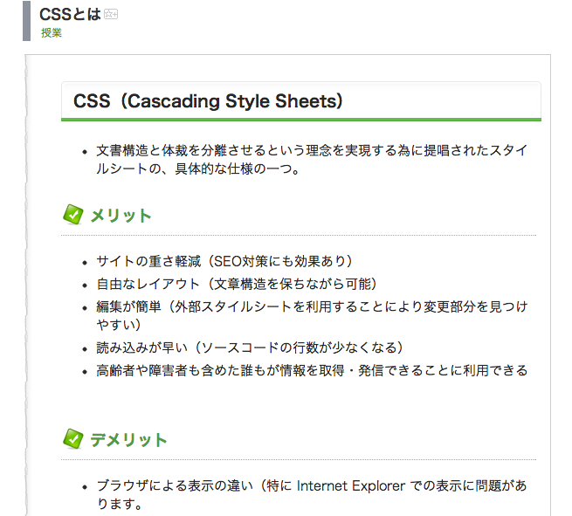Image resolution: width=572 pixels, height=516 pixels.
Task: Click the dotted divider under メリット heading
Action: pos(299,235)
